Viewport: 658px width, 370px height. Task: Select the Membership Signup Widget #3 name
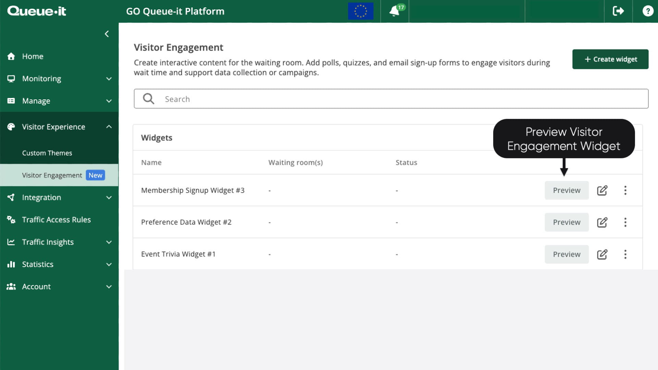pos(193,190)
